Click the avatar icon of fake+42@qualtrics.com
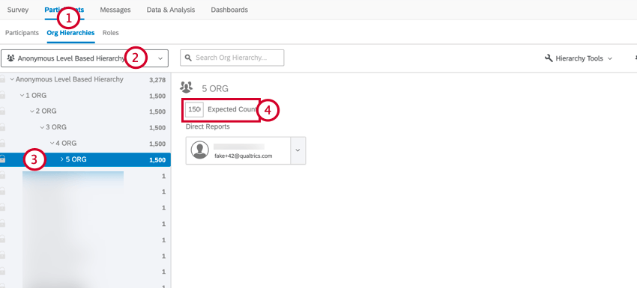Viewport: 637px width, 288px height. click(199, 150)
